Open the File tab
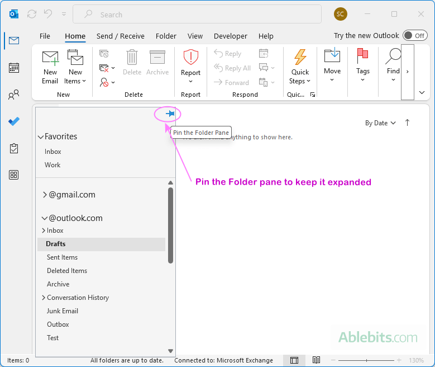The image size is (435, 367). coord(45,36)
